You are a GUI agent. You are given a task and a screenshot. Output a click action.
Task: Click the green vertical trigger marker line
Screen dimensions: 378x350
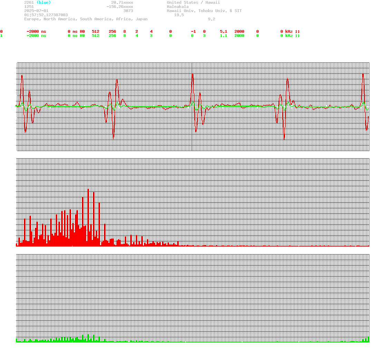[x=192, y=107]
